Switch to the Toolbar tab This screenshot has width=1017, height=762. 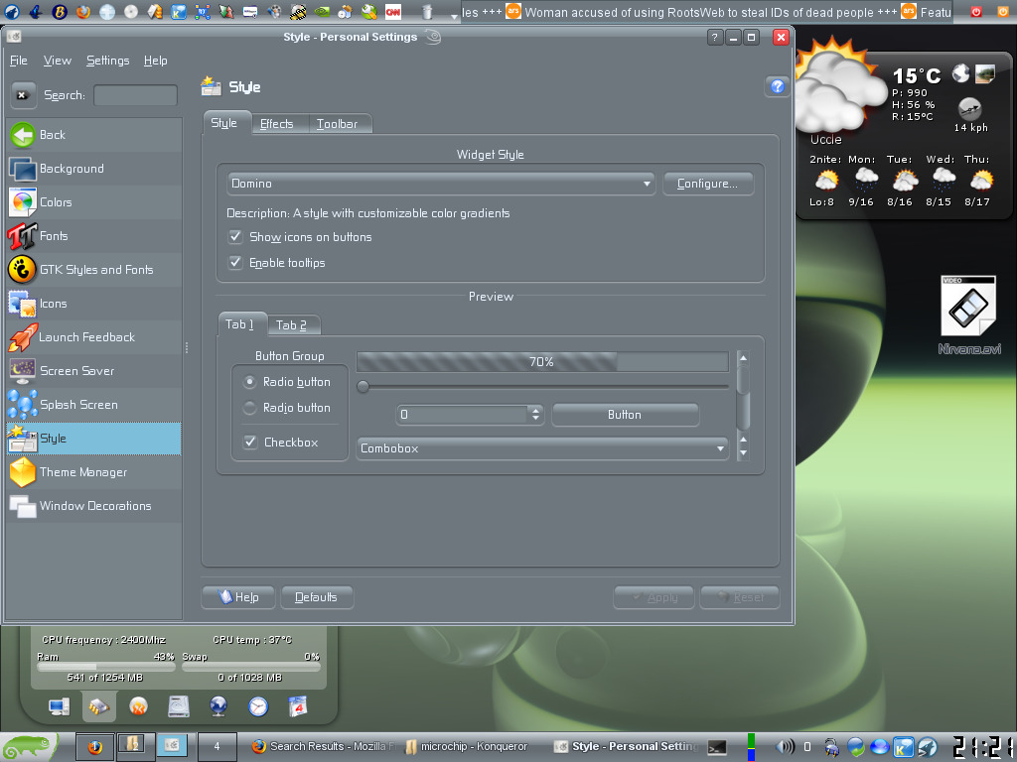tap(338, 124)
